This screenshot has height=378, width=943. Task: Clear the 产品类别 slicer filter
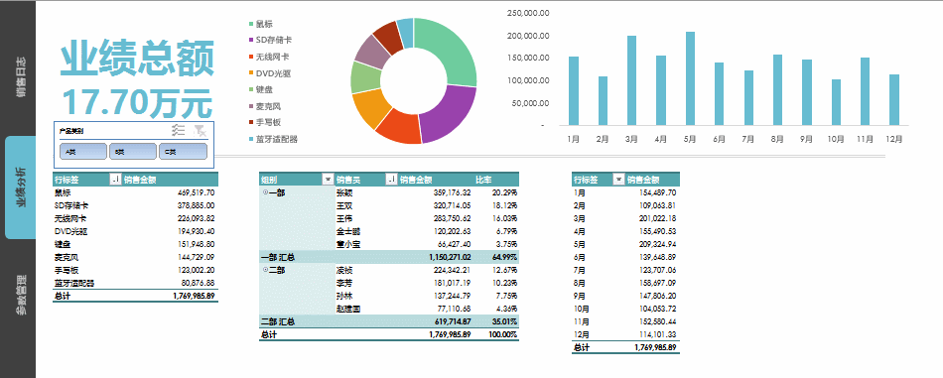(200, 130)
